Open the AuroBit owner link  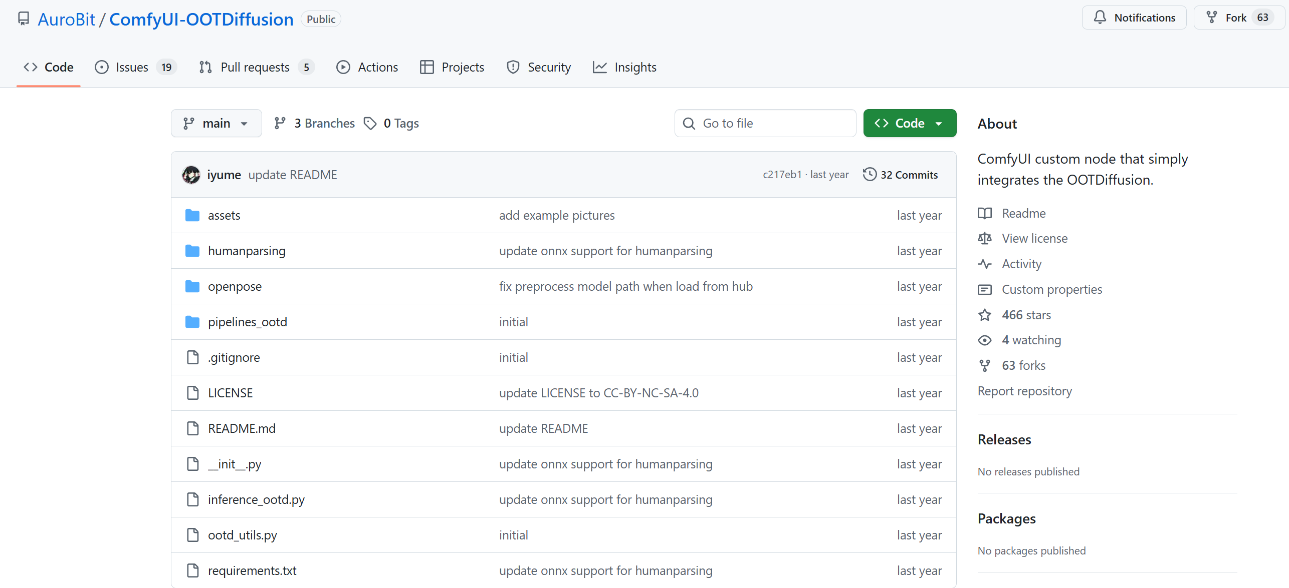click(66, 19)
